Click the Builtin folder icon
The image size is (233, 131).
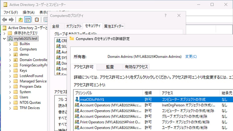click(x=16, y=44)
